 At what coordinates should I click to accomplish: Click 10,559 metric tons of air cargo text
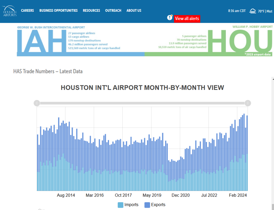click(x=182, y=47)
